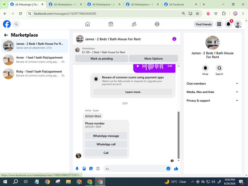Open the emoji picker in message box
The height and width of the screenshot is (186, 248).
[168, 169]
